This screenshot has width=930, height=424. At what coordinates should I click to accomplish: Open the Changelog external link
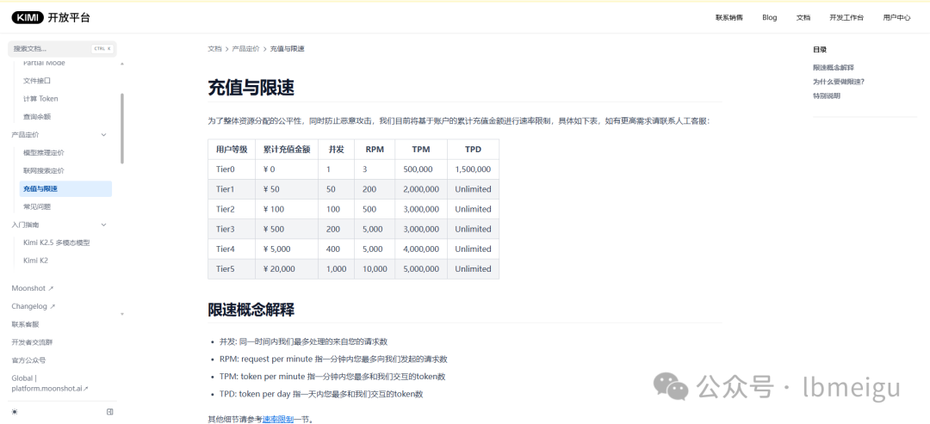pos(34,307)
